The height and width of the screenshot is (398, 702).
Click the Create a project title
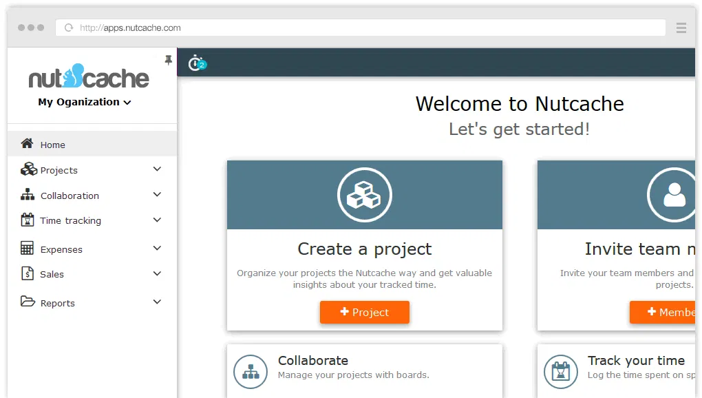click(x=365, y=249)
